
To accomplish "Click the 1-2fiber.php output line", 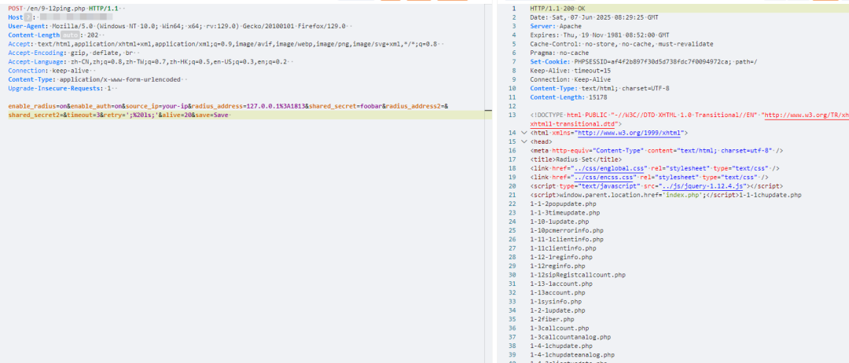I will [553, 319].
